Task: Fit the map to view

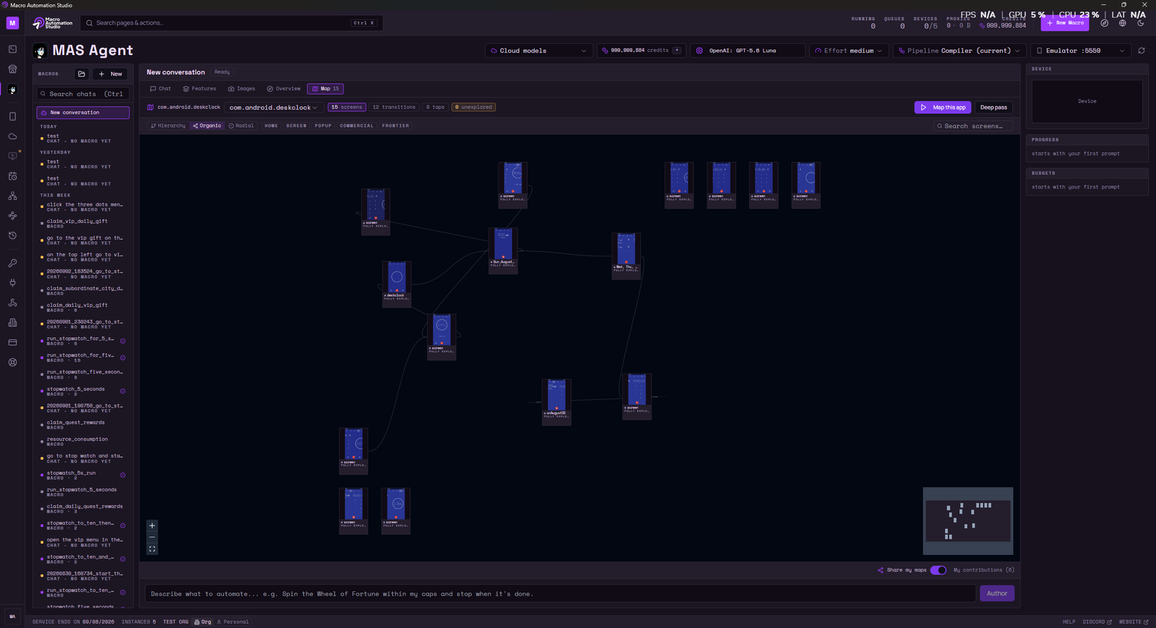Action: [152, 549]
